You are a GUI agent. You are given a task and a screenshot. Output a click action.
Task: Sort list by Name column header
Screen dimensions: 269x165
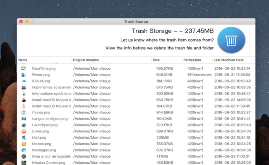[x=23, y=60]
